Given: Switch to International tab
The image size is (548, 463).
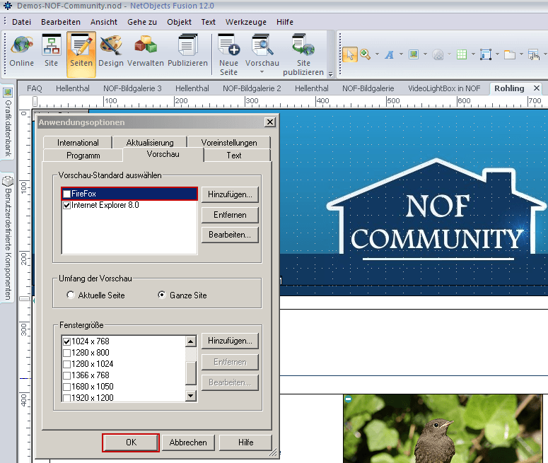Looking at the screenshot, I should 78,143.
